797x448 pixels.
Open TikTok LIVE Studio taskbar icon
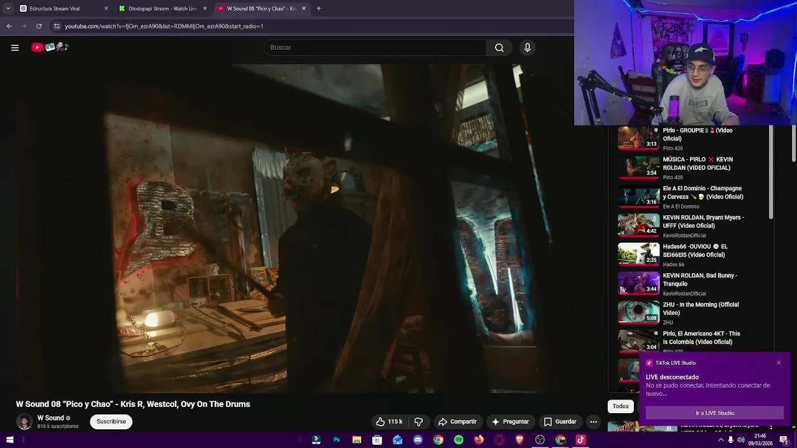(x=581, y=440)
